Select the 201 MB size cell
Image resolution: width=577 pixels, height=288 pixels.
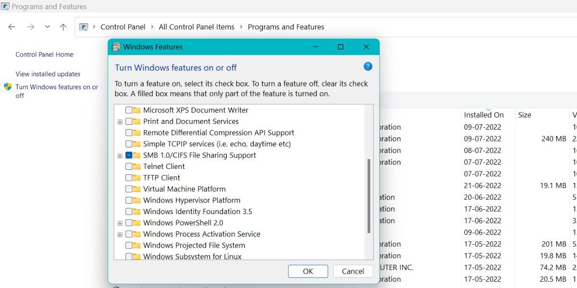[x=554, y=244]
